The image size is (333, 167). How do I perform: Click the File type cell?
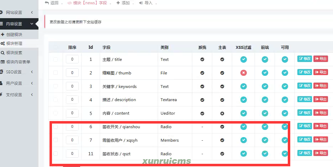(x=164, y=73)
